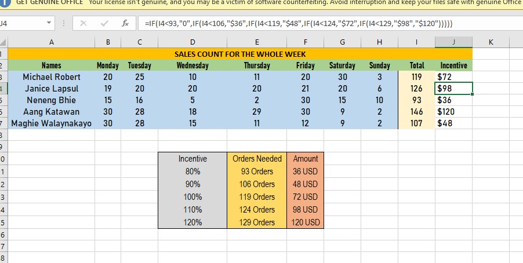This screenshot has height=263, width=523.
Task: Click the Select All corner triangle
Action: [x=4, y=42]
